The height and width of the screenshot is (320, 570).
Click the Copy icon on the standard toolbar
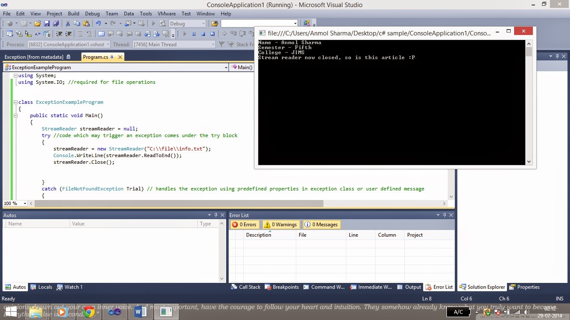point(77,24)
